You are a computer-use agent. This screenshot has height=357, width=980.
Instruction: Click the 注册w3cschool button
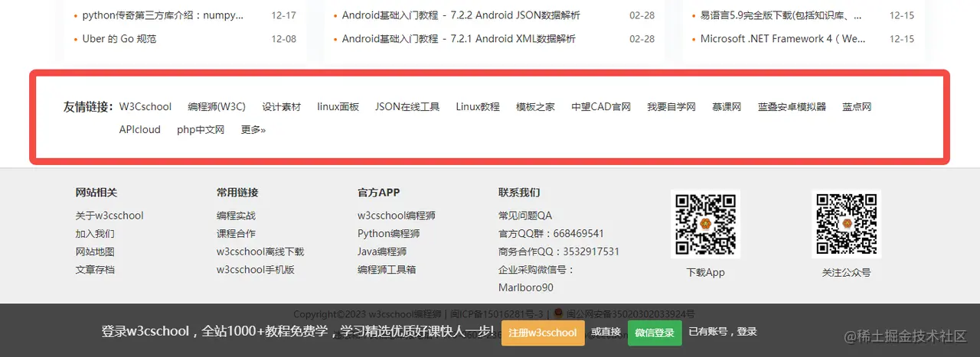point(543,333)
